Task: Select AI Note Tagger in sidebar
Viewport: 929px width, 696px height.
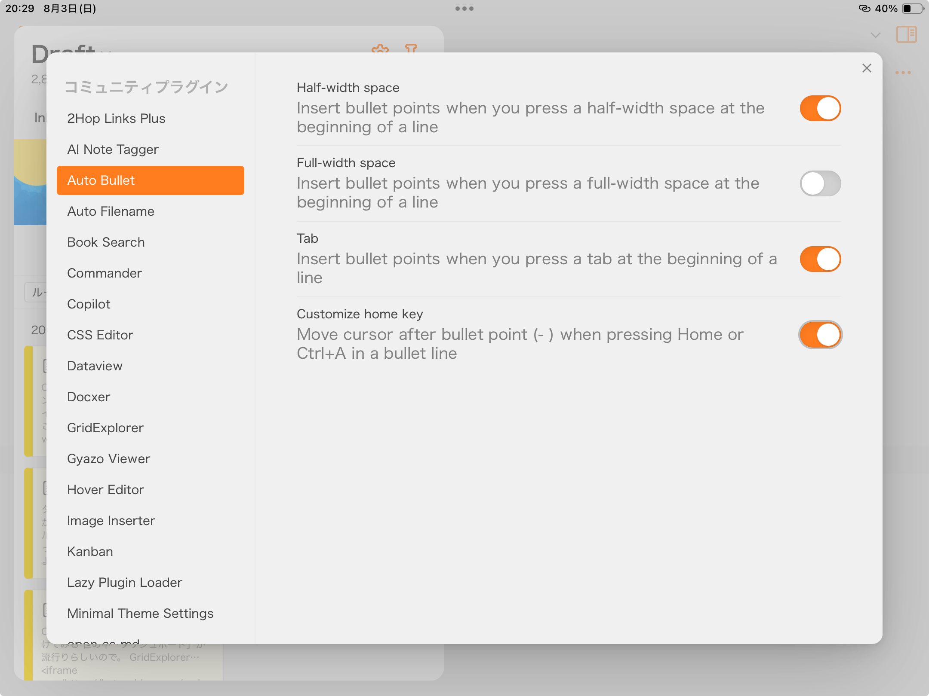Action: point(113,150)
